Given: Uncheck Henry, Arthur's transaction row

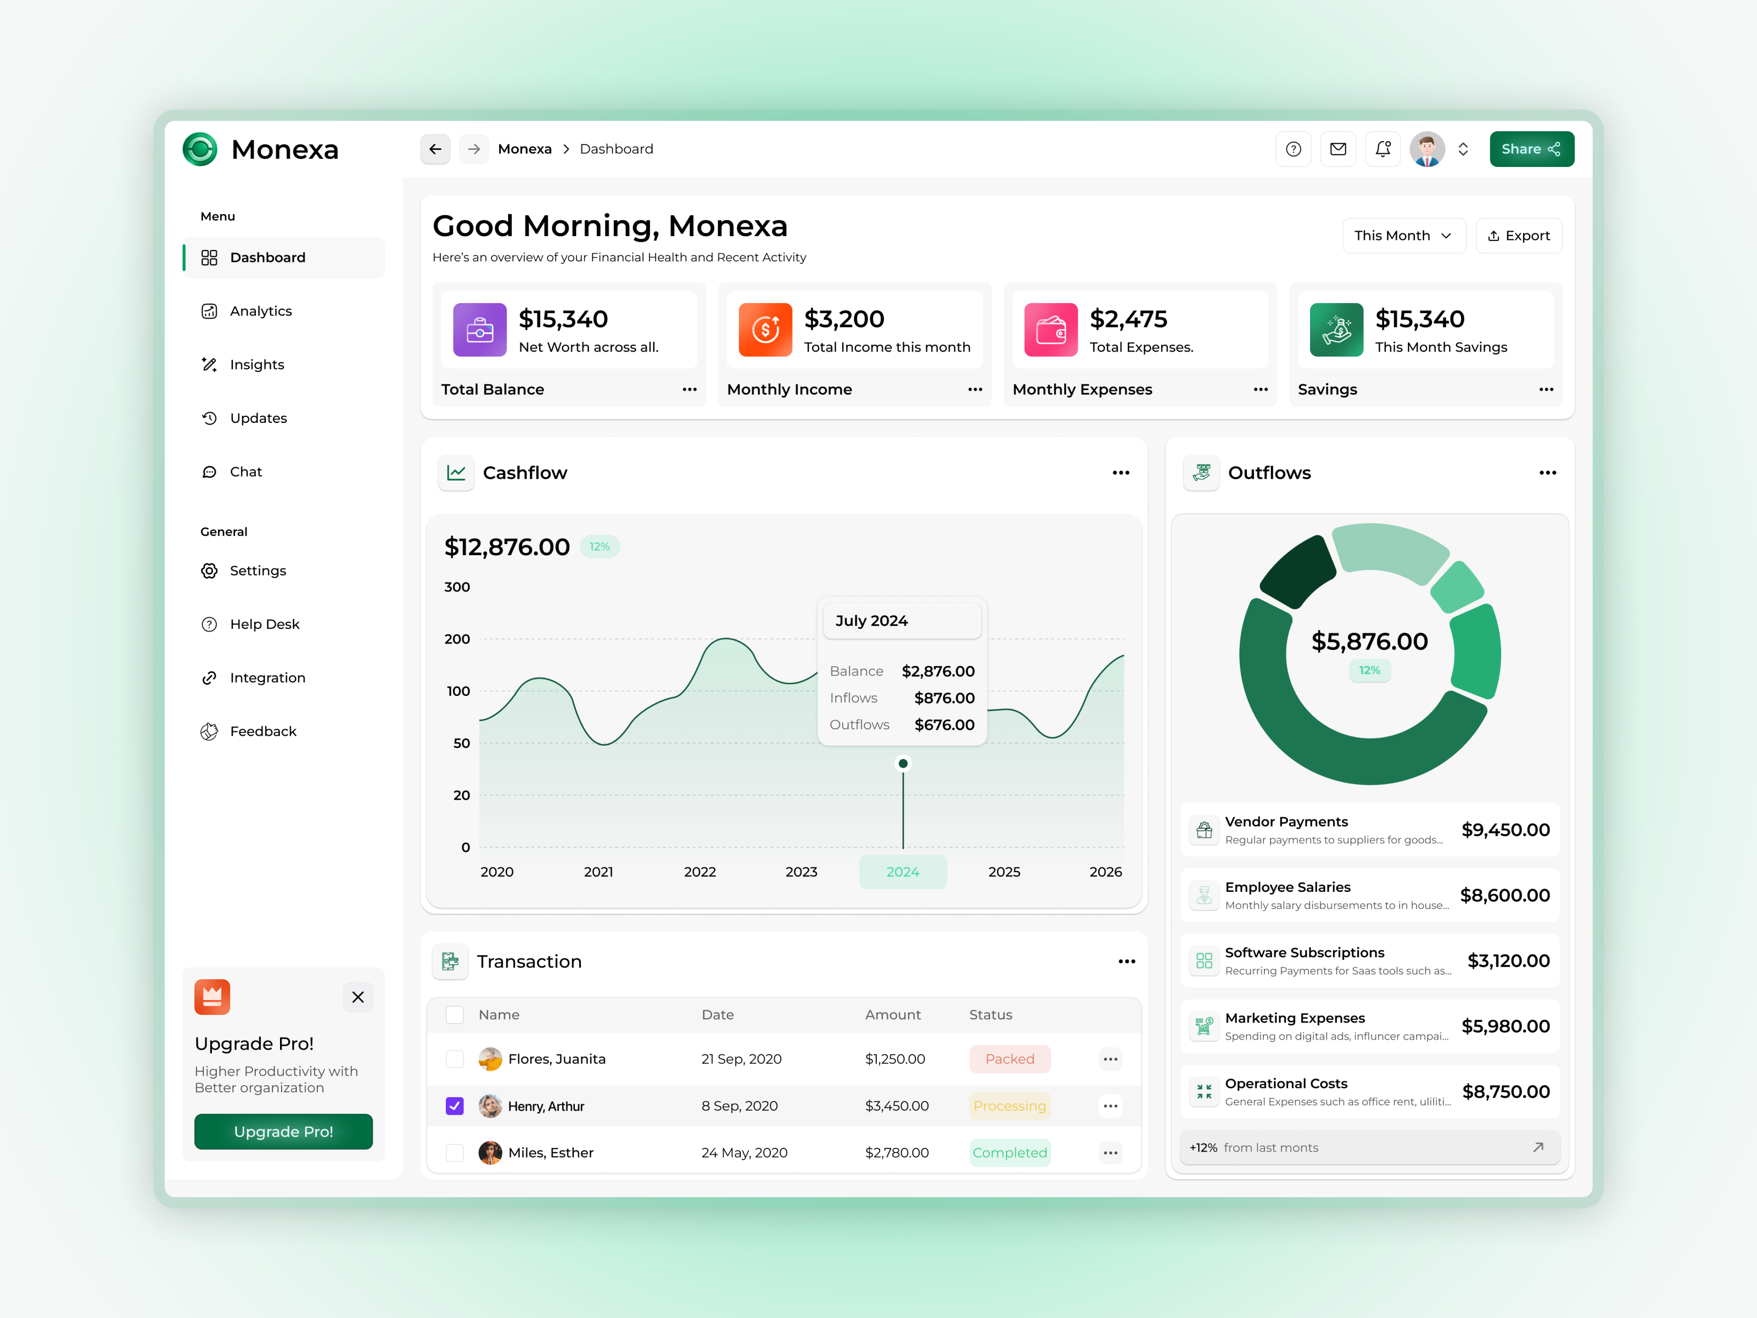Looking at the screenshot, I should (x=454, y=1105).
